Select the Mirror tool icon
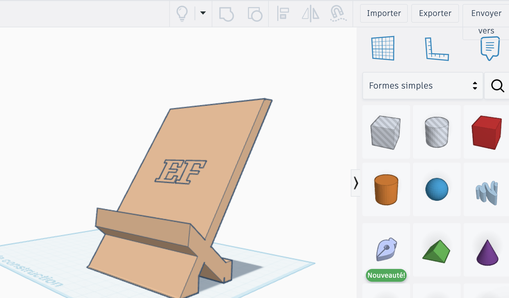Image resolution: width=509 pixels, height=298 pixels. [310, 14]
